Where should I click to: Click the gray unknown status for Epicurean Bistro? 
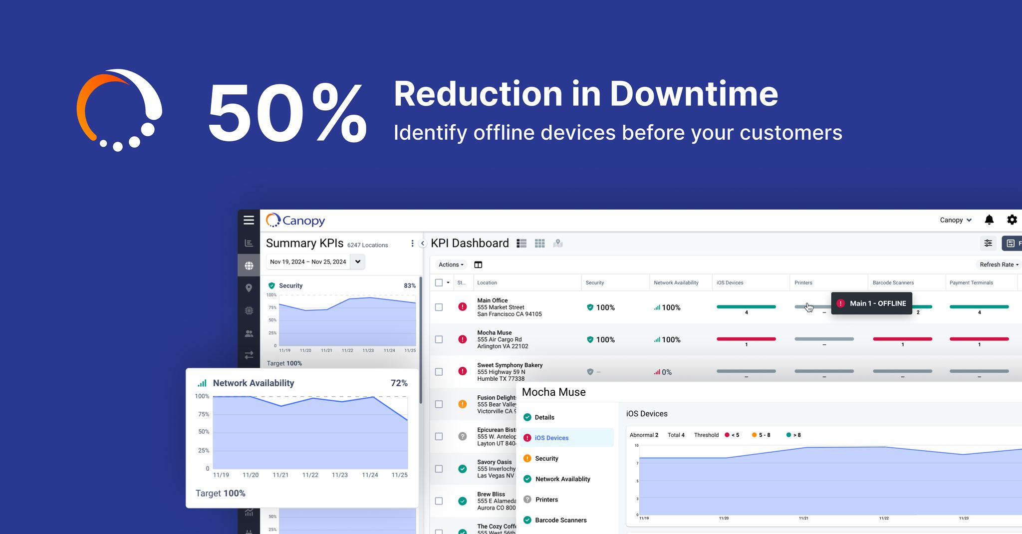(x=463, y=436)
